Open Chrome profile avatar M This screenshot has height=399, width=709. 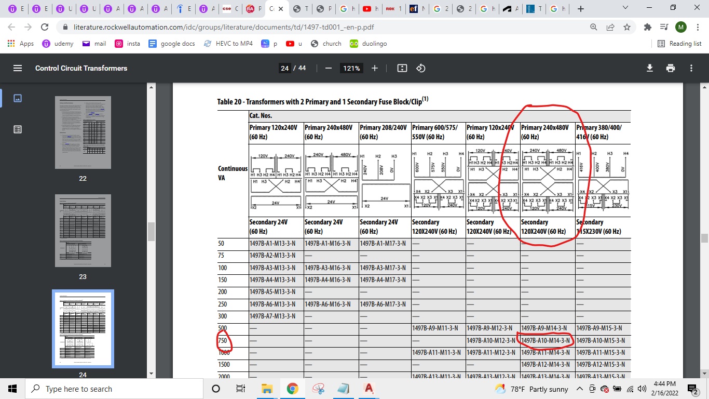click(681, 27)
